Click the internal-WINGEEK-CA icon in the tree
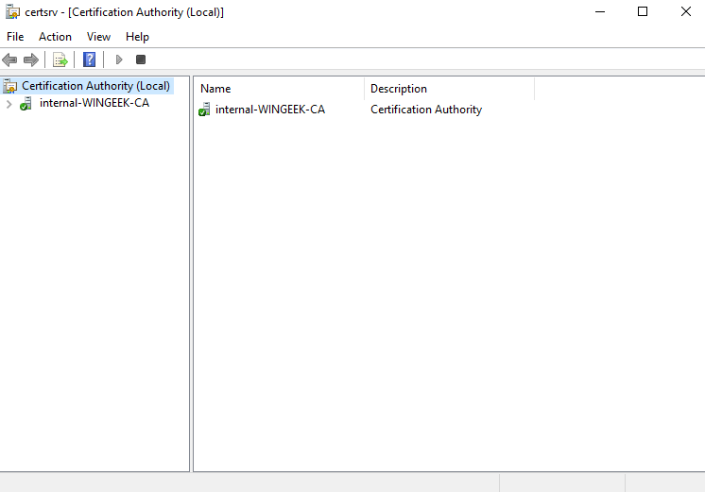Viewport: 705px width, 492px height. tap(26, 104)
